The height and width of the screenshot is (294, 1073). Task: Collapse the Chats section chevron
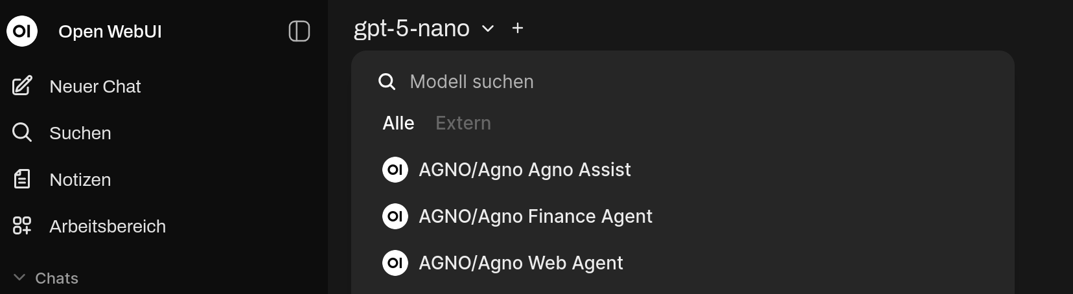19,278
